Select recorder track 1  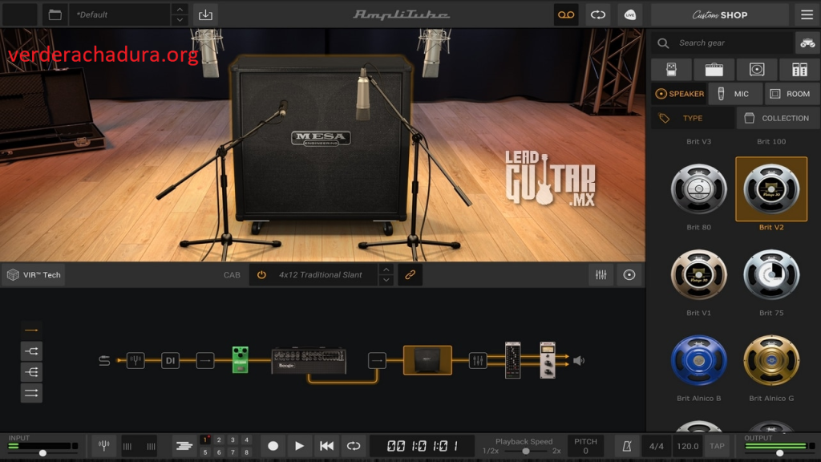coord(205,440)
